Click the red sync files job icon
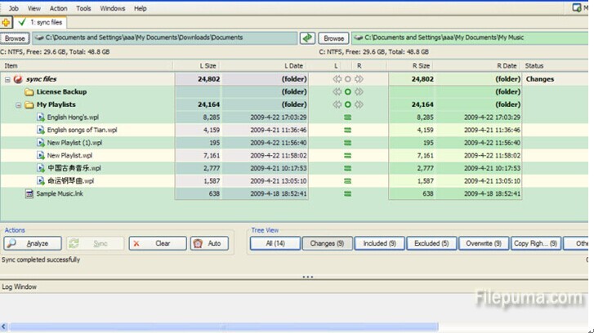This screenshot has height=333, width=594. pyautogui.click(x=19, y=79)
